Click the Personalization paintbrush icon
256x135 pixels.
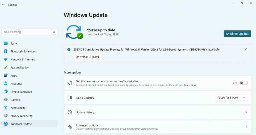6,68
